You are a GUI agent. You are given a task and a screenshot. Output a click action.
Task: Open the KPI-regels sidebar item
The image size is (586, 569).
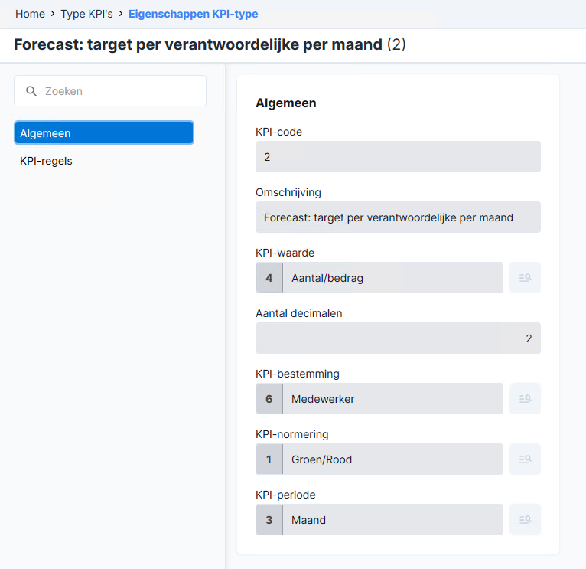(x=46, y=161)
